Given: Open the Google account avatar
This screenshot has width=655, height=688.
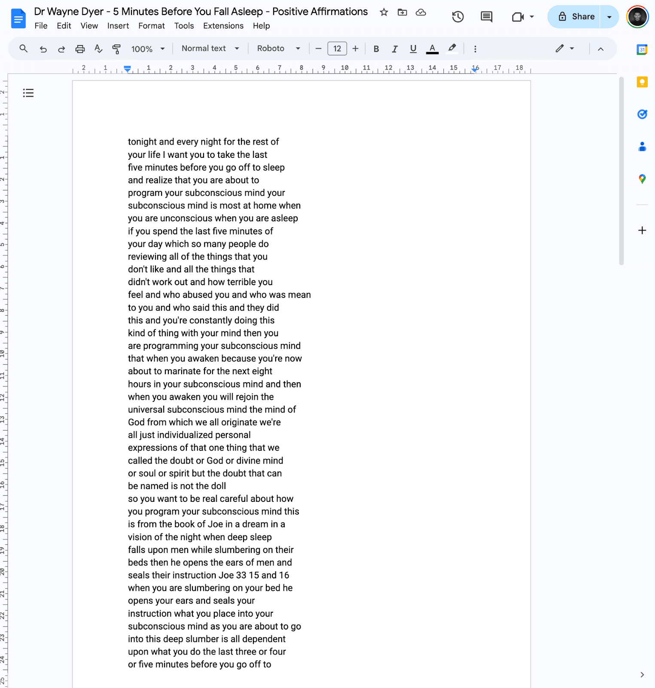Looking at the screenshot, I should click(637, 17).
